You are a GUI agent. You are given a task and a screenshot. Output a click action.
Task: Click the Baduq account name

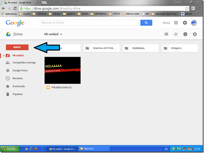point(166,23)
